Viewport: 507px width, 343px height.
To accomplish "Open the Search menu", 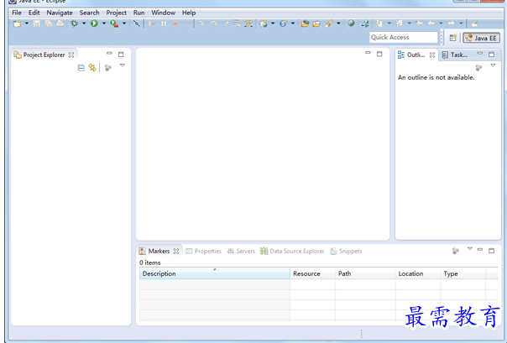I will click(90, 13).
